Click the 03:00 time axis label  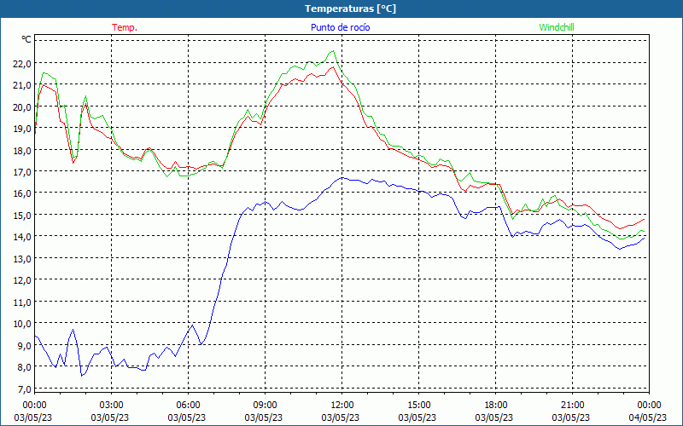click(112, 406)
